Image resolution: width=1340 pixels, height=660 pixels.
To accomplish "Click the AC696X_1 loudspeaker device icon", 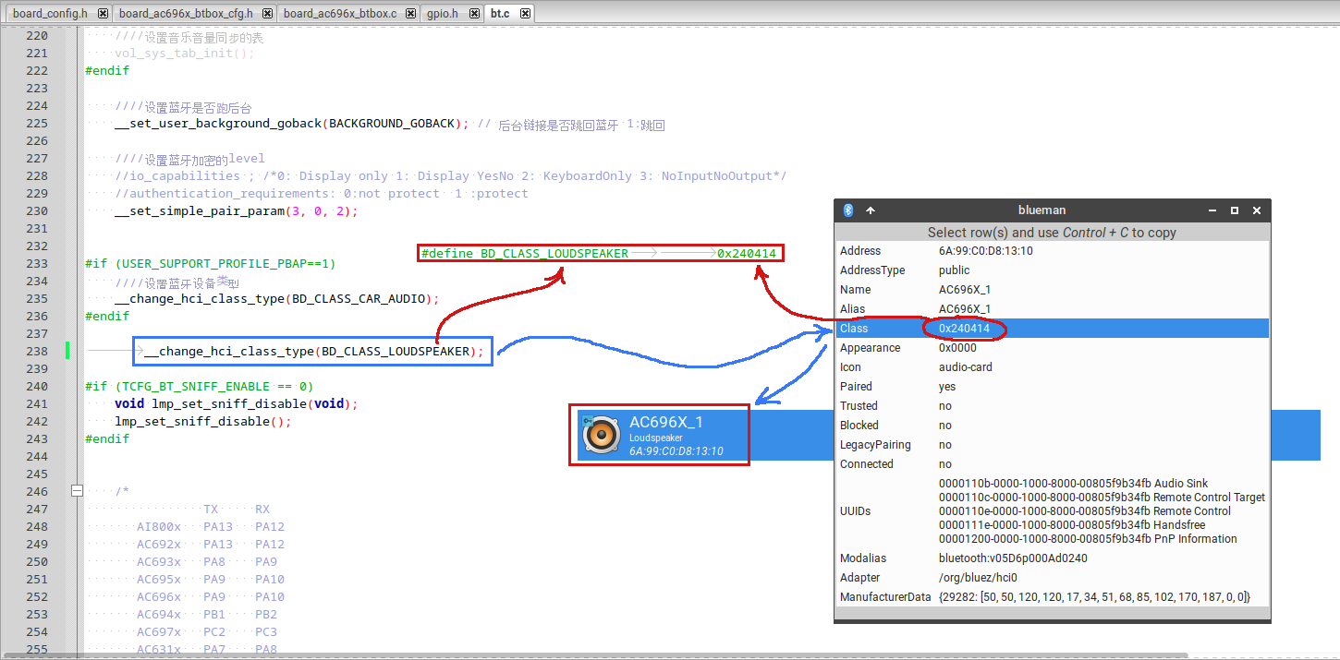I will click(x=602, y=434).
